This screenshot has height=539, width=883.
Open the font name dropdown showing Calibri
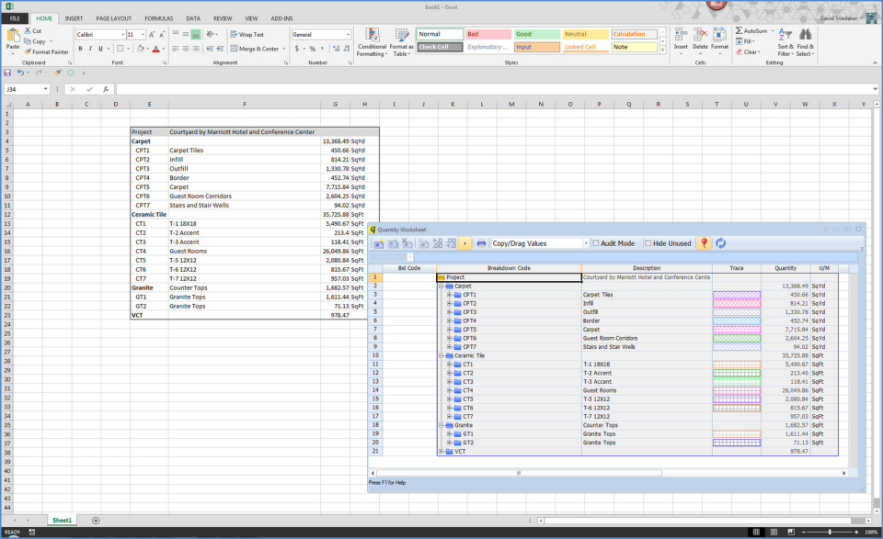(122, 35)
